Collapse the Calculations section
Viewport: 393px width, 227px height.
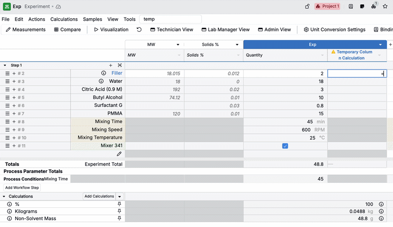tap(5, 196)
